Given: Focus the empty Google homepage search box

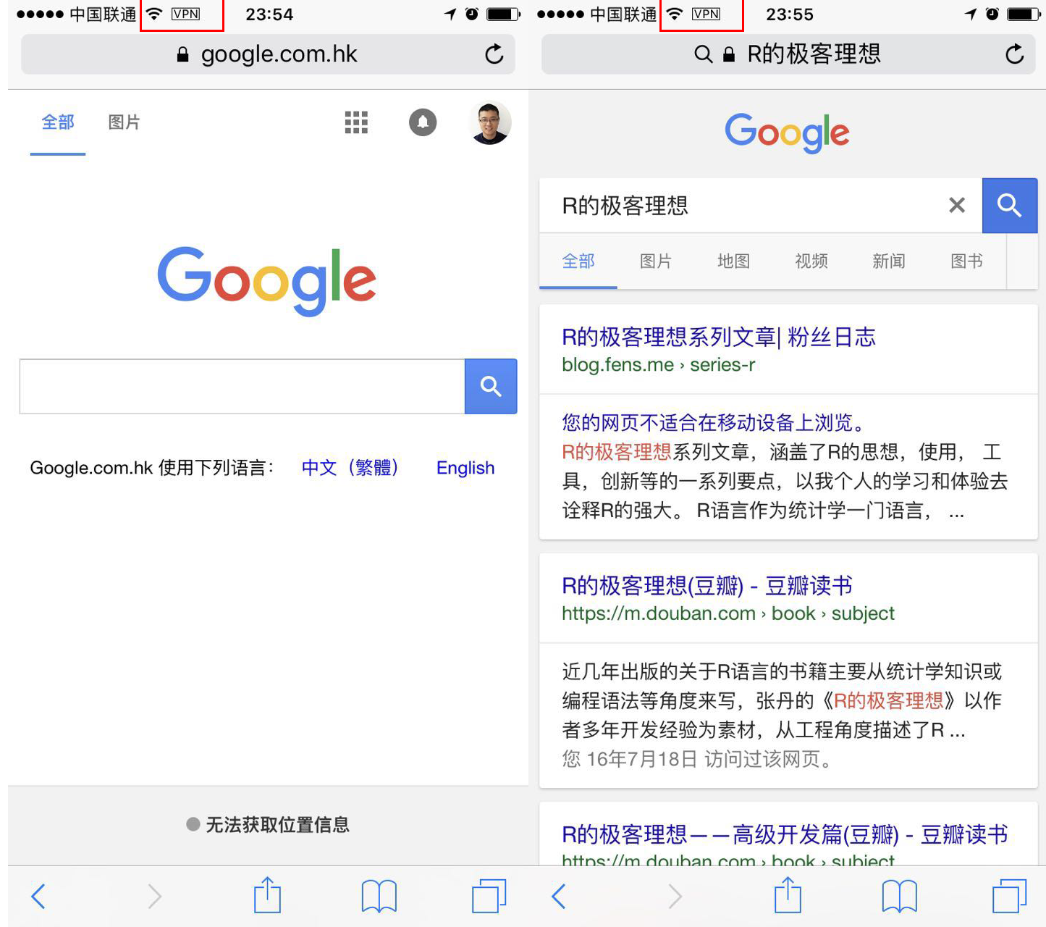Looking at the screenshot, I should click(x=242, y=386).
